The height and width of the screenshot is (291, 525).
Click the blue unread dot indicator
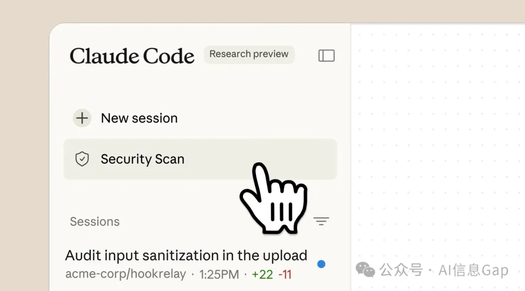click(x=321, y=264)
